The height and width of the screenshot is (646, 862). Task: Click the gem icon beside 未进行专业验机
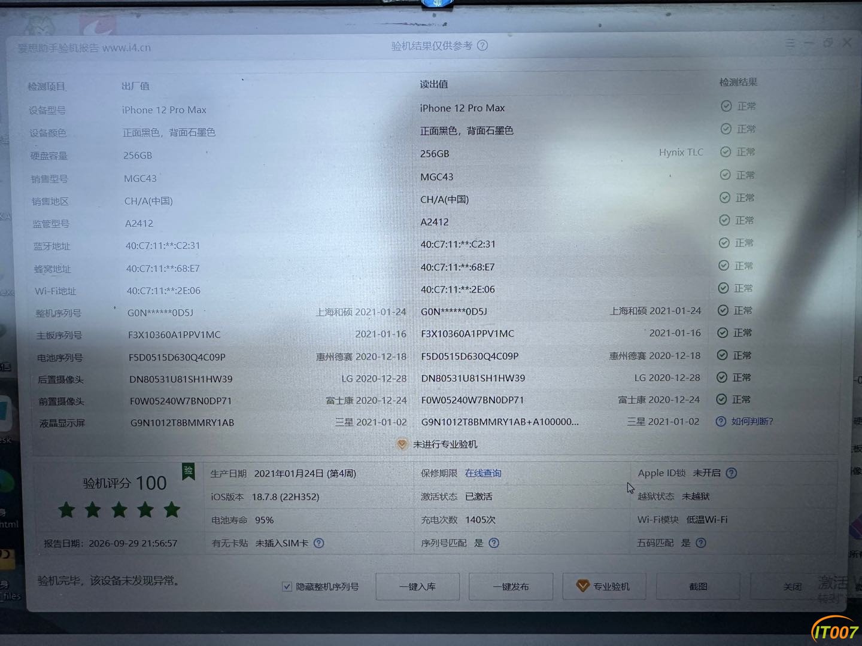point(402,444)
